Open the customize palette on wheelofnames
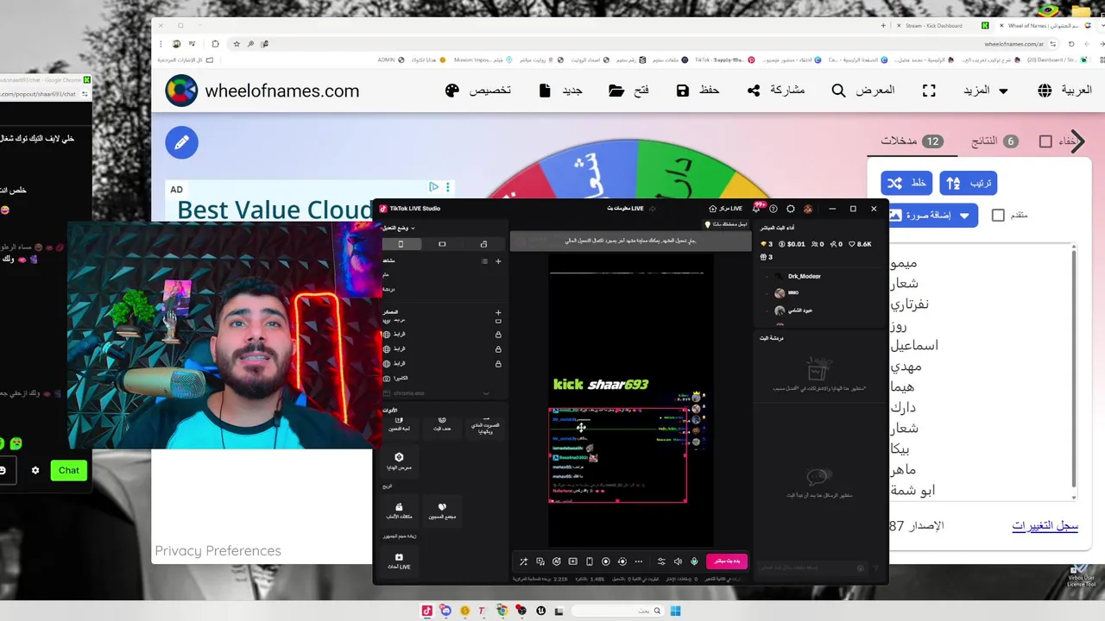The image size is (1105, 621). (477, 91)
